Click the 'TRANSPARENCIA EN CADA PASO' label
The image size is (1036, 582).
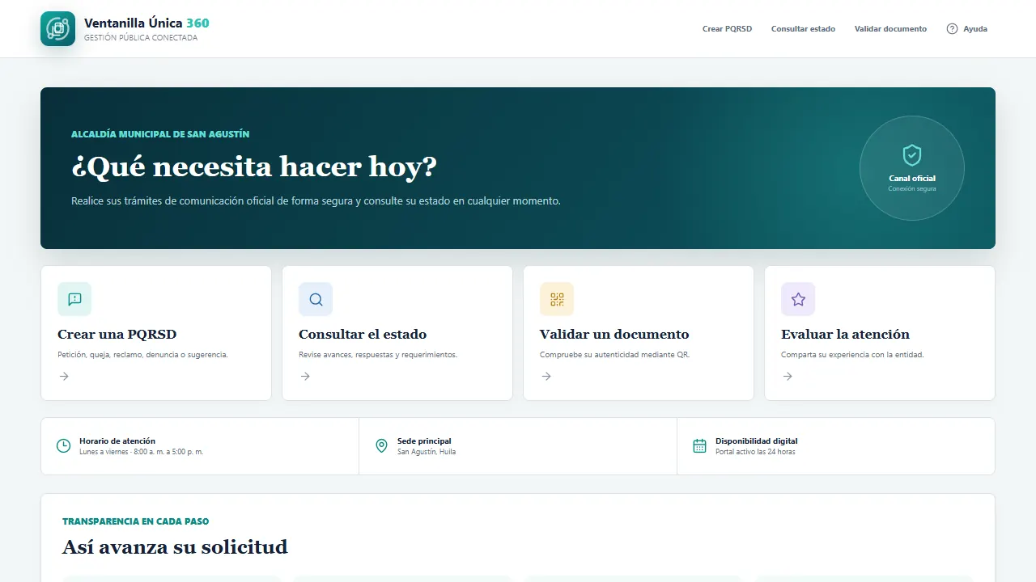(x=135, y=521)
